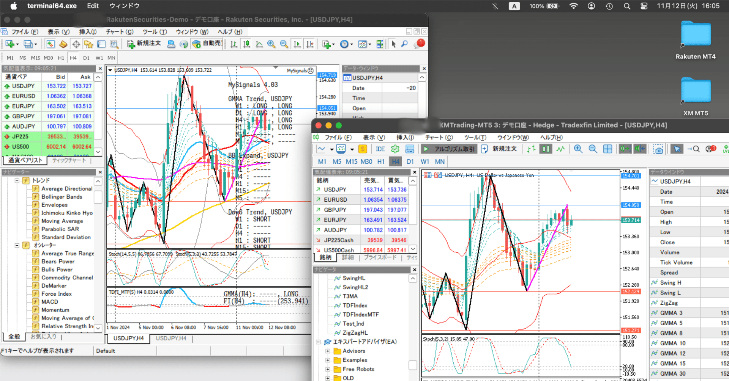Viewport: 729px width, 381px height.
Task: Select MT4 candlestick chart display icon
Action: tap(246, 44)
